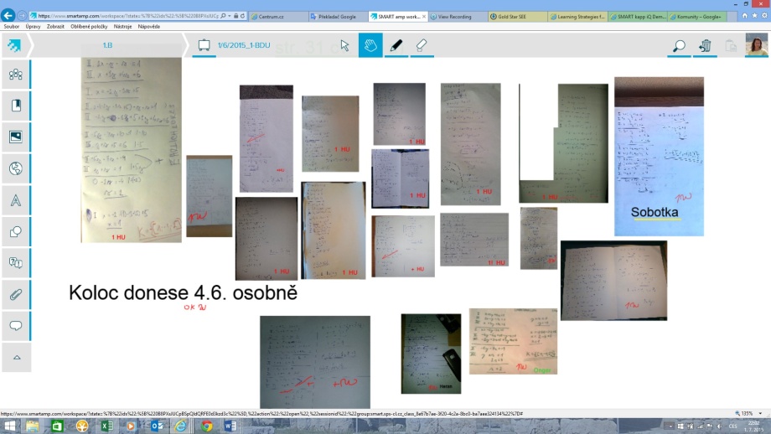The image size is (771, 434).
Task: Open Excel from the taskbar
Action: 106,426
